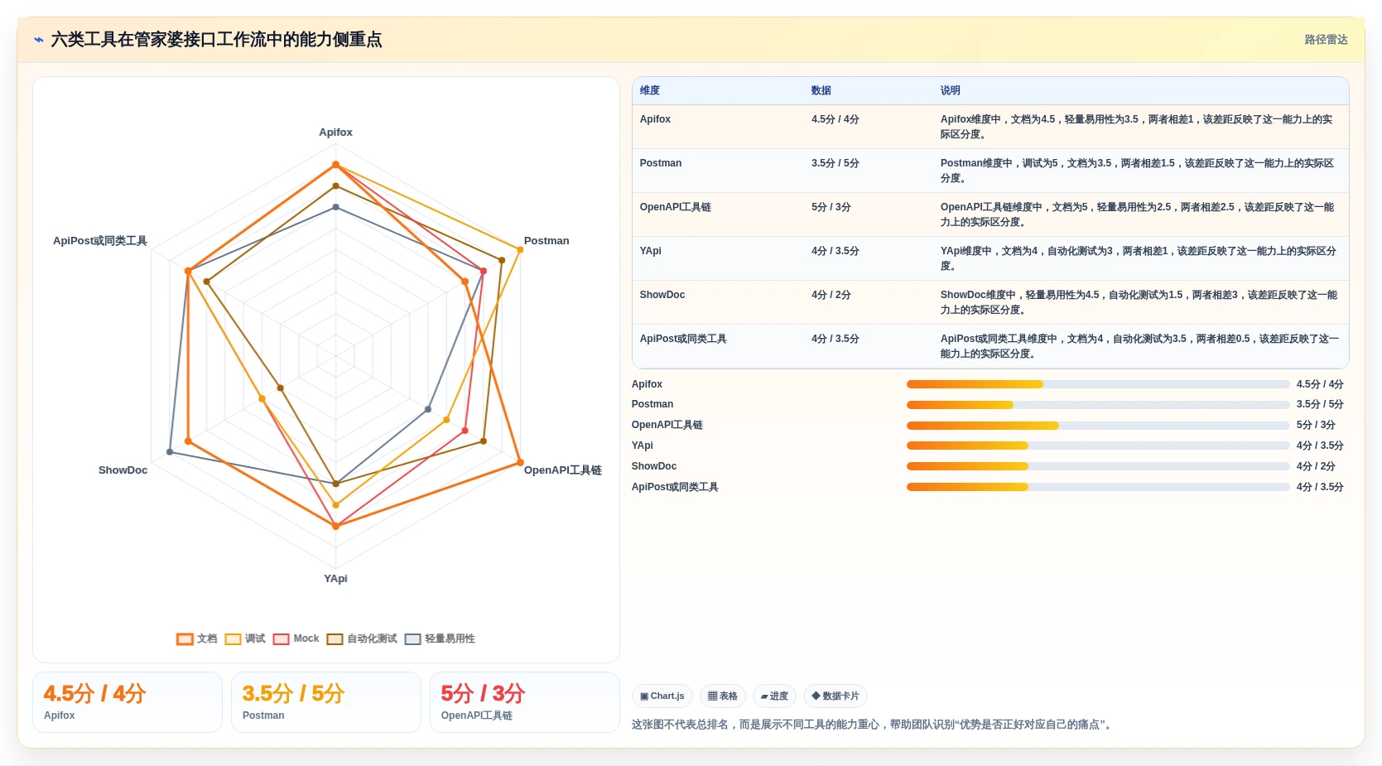Click the 数据 column header
This screenshot has height=766, width=1382.
point(821,90)
